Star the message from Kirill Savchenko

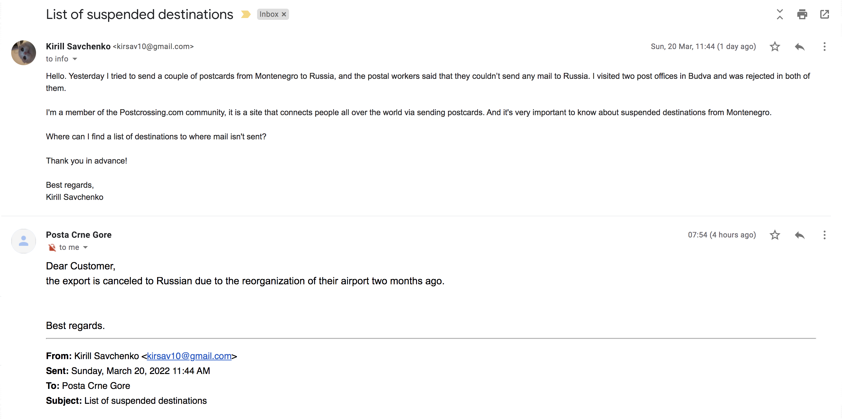tap(775, 47)
